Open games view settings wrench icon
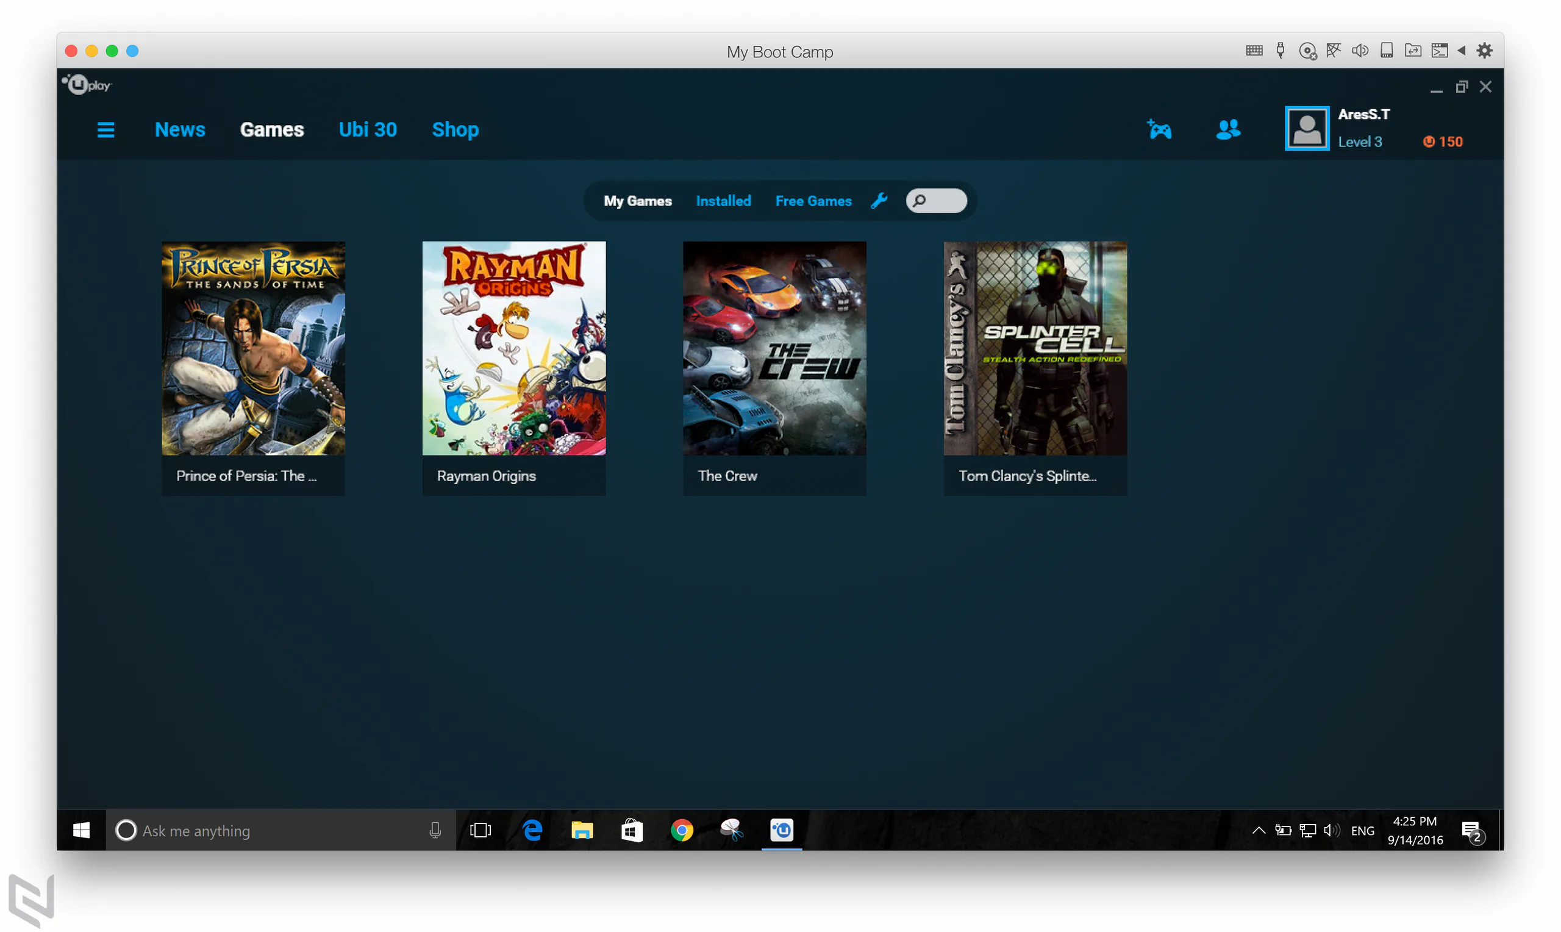1561x932 pixels. 879,200
